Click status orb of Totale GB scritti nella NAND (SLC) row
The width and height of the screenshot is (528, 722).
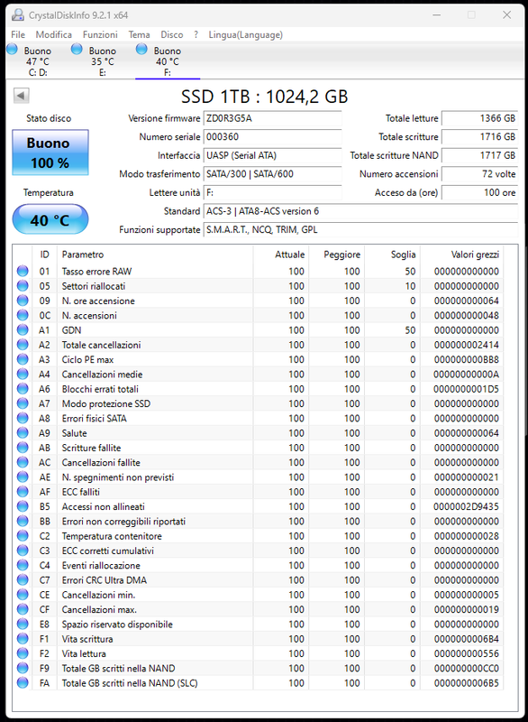pos(23,683)
